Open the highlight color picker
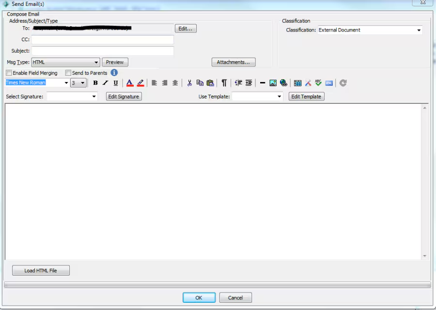The height and width of the screenshot is (310, 436). pos(140,83)
